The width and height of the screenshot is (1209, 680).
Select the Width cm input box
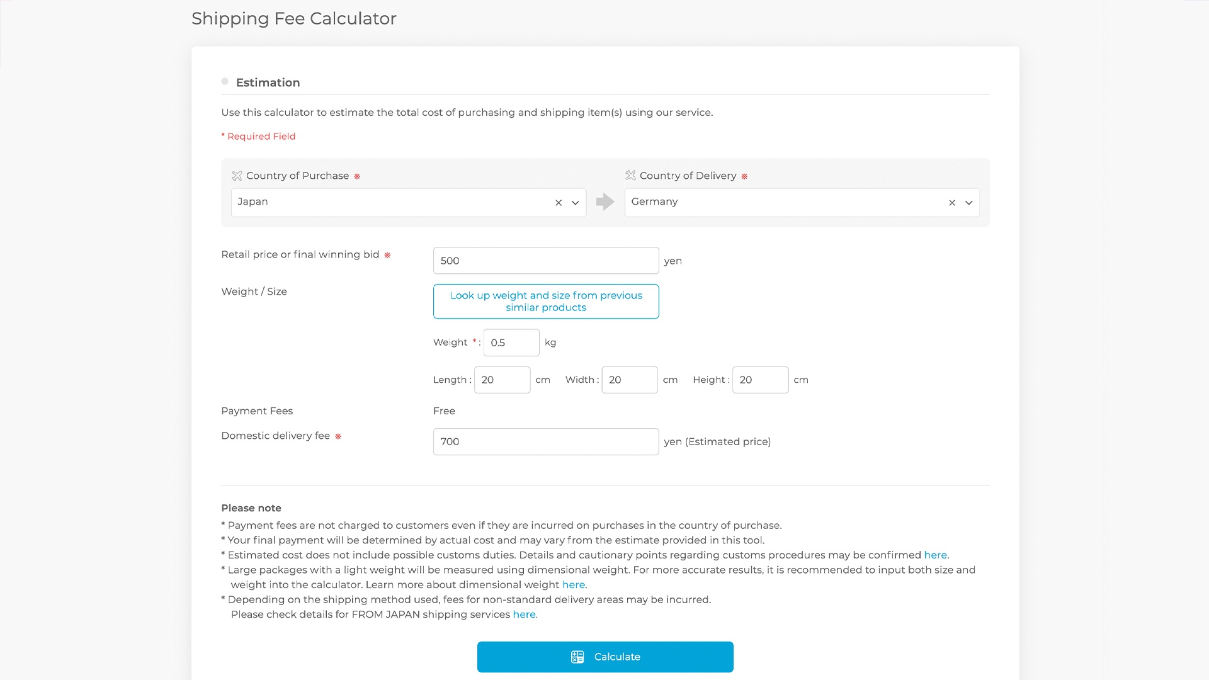(x=629, y=380)
